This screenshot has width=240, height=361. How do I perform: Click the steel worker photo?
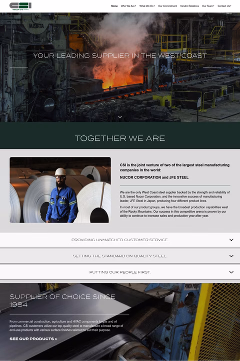pyautogui.click(x=60, y=190)
